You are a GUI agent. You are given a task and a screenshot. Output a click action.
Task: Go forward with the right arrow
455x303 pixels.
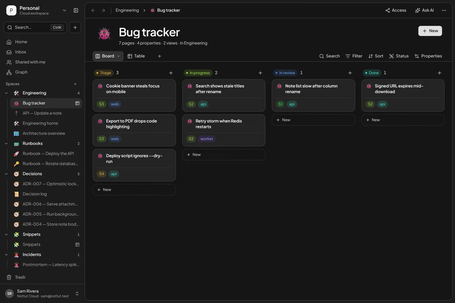coord(103,11)
